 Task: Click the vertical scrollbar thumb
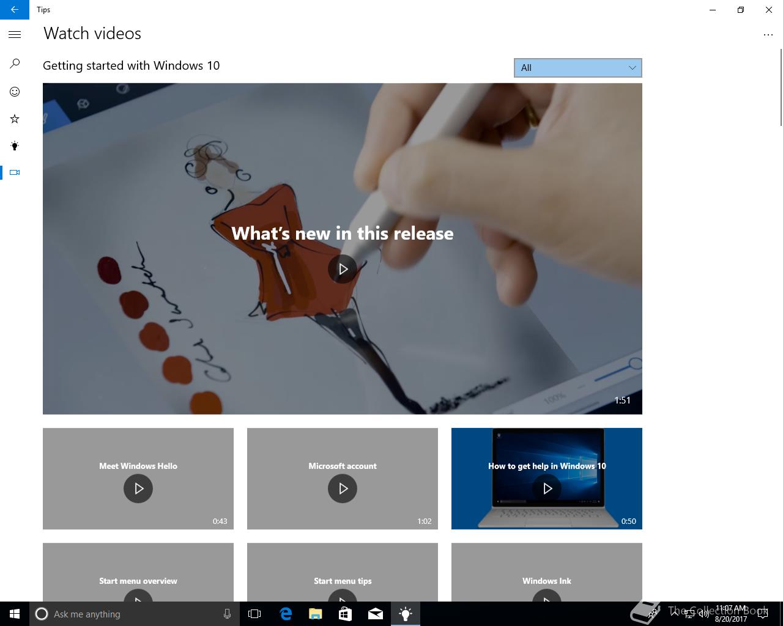[781, 87]
